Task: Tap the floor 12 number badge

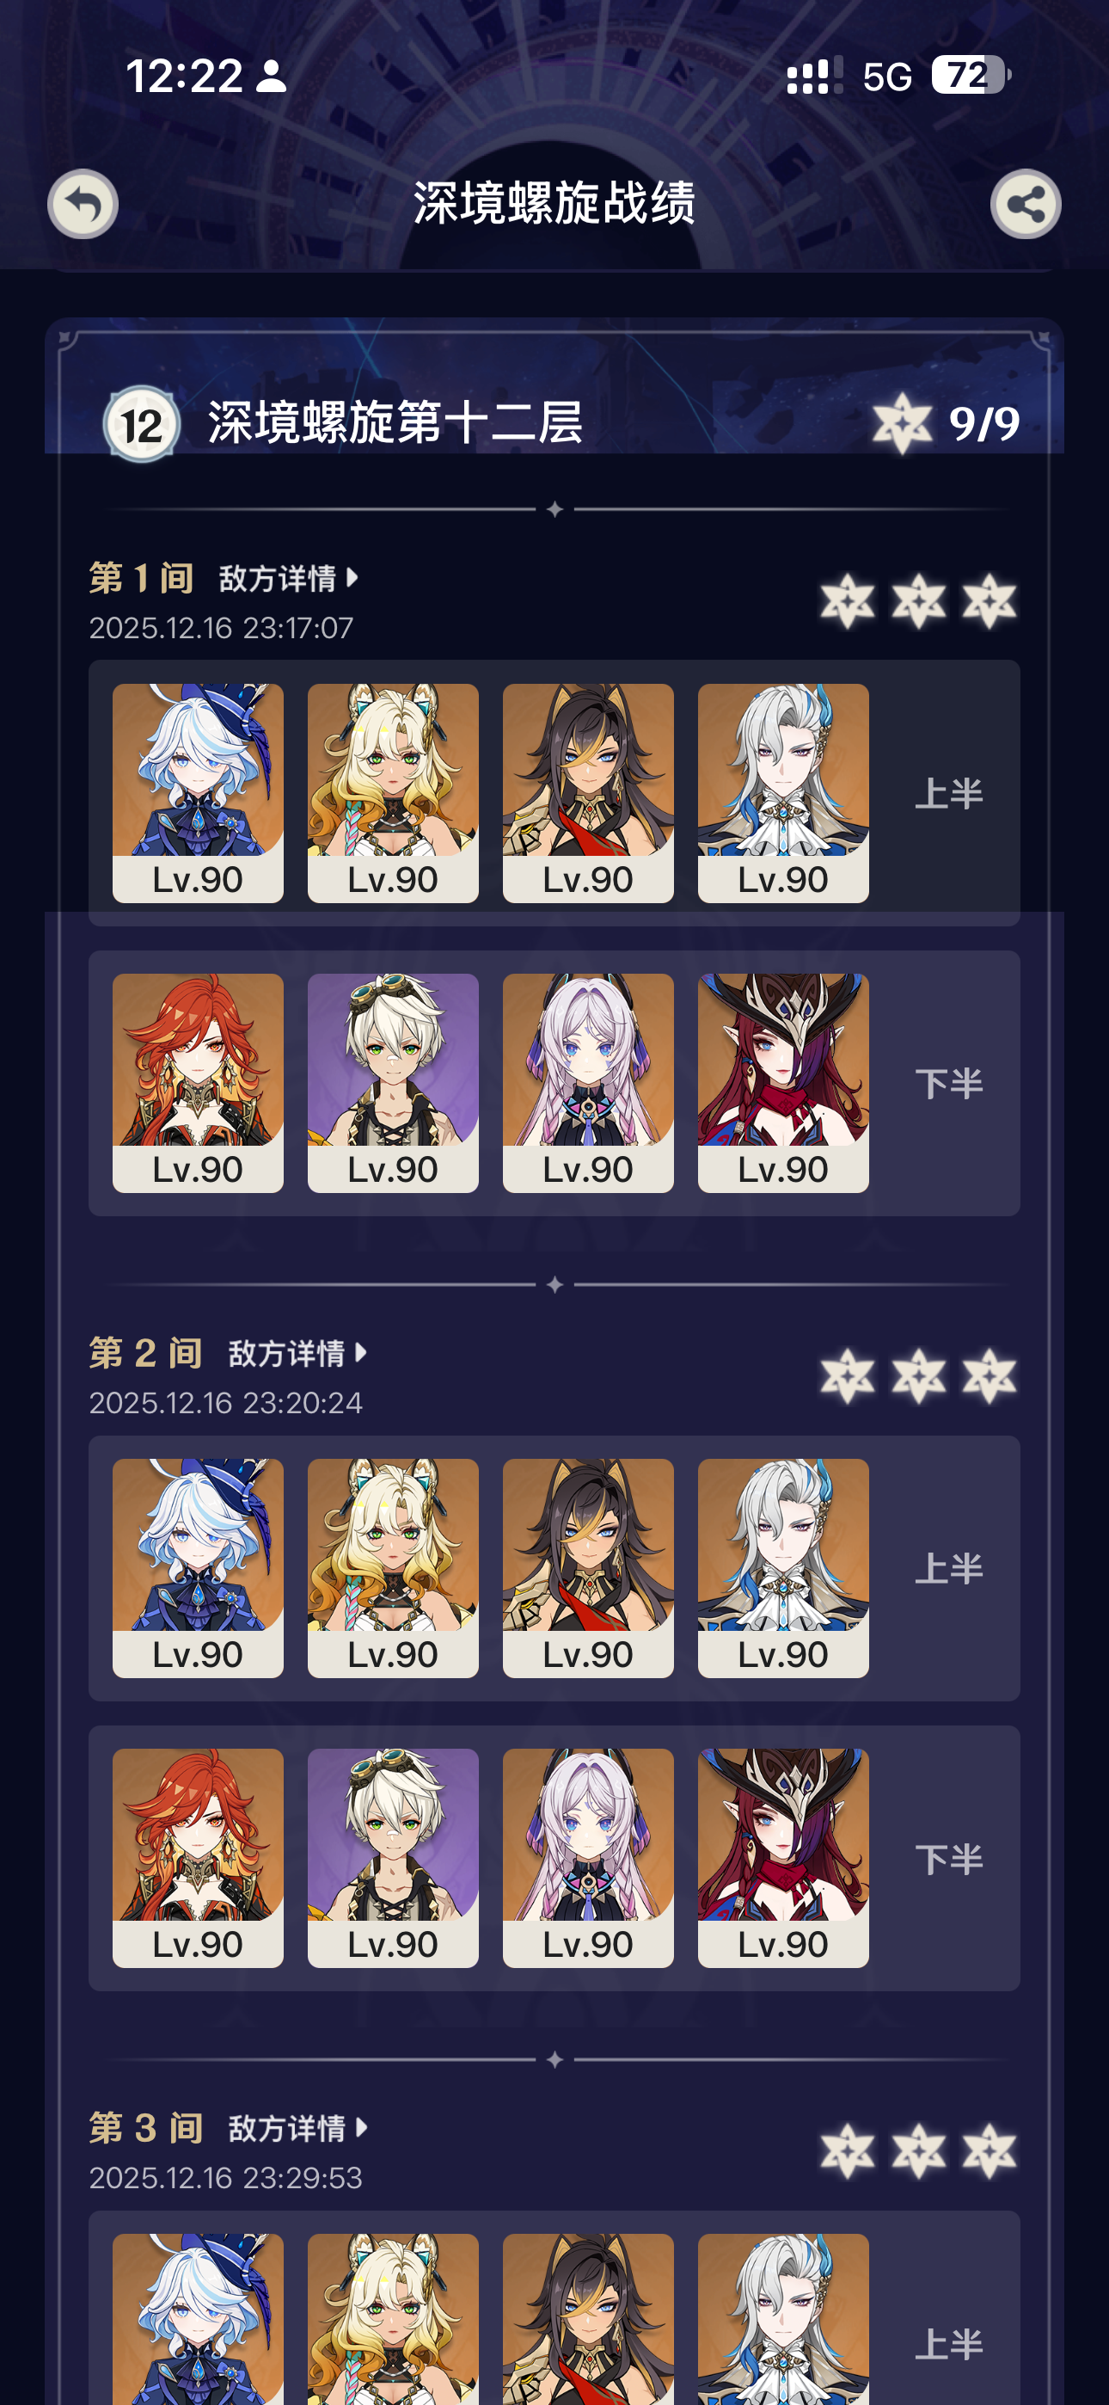Action: 141,425
